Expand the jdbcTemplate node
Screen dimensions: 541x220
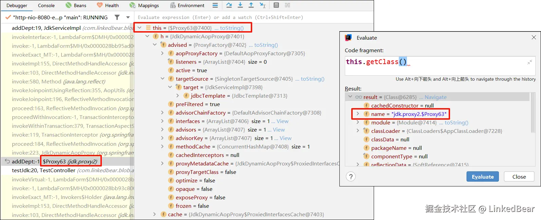click(178, 96)
